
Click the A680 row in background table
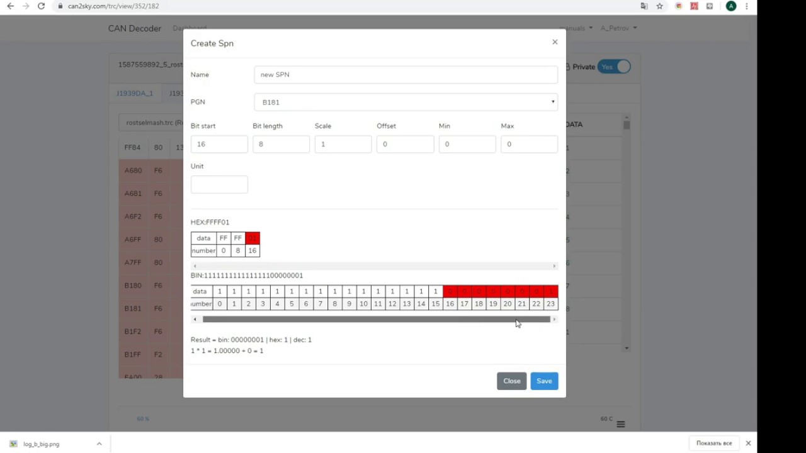point(151,171)
